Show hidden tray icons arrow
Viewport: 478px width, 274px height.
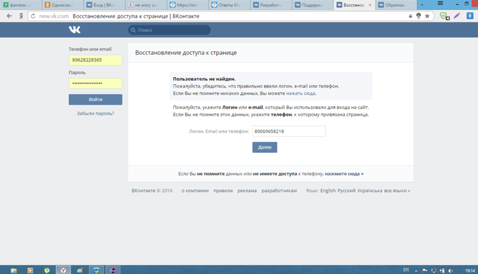coord(416,270)
